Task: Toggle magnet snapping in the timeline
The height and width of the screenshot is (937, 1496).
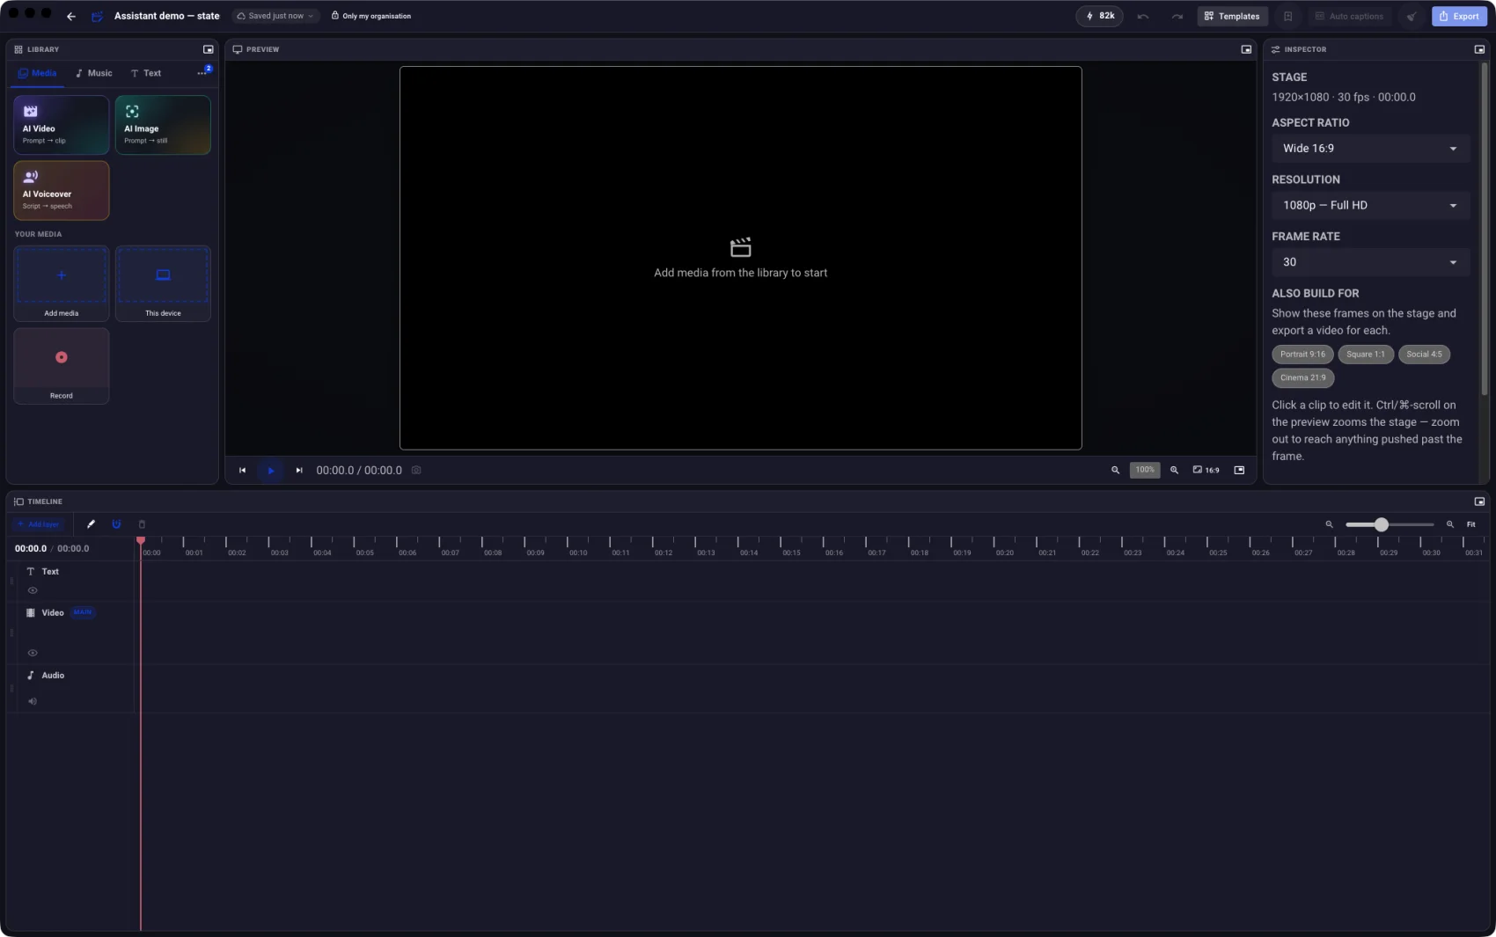Action: 116,524
